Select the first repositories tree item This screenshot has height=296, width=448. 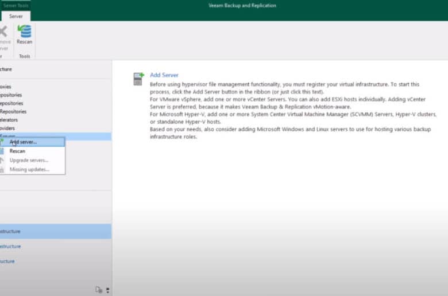click(x=11, y=95)
